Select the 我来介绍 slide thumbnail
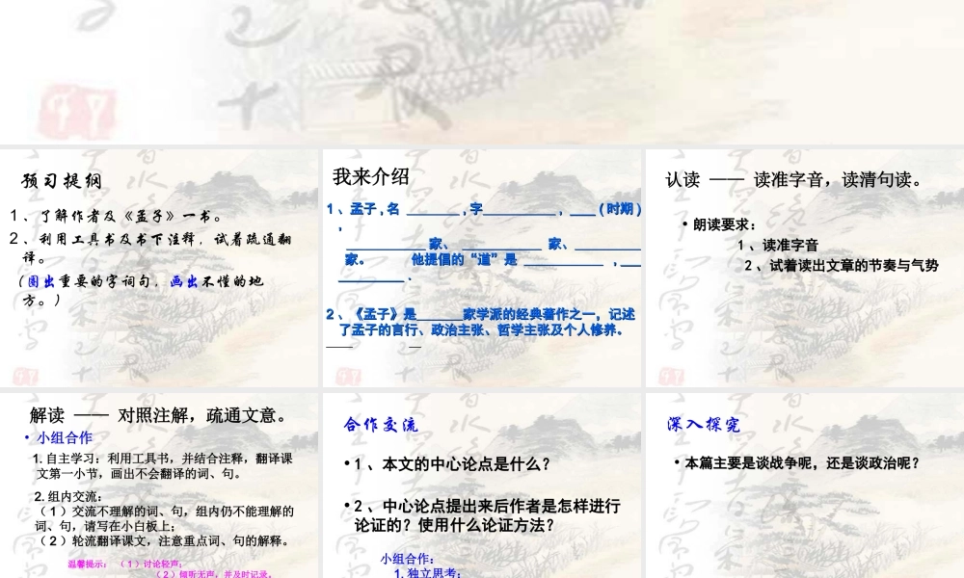 tap(481, 268)
